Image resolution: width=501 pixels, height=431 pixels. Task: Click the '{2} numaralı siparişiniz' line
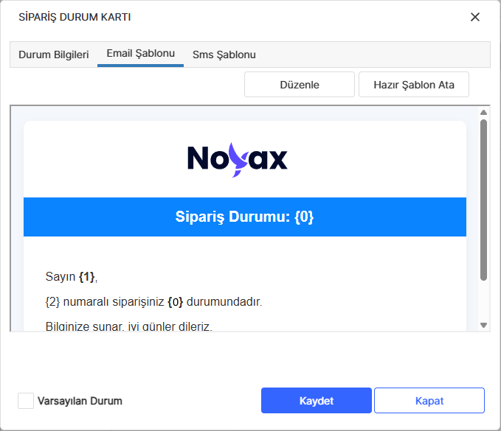click(x=153, y=301)
